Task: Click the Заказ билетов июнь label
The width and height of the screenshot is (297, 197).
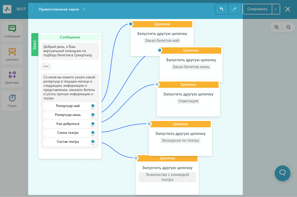Action: pos(191,67)
